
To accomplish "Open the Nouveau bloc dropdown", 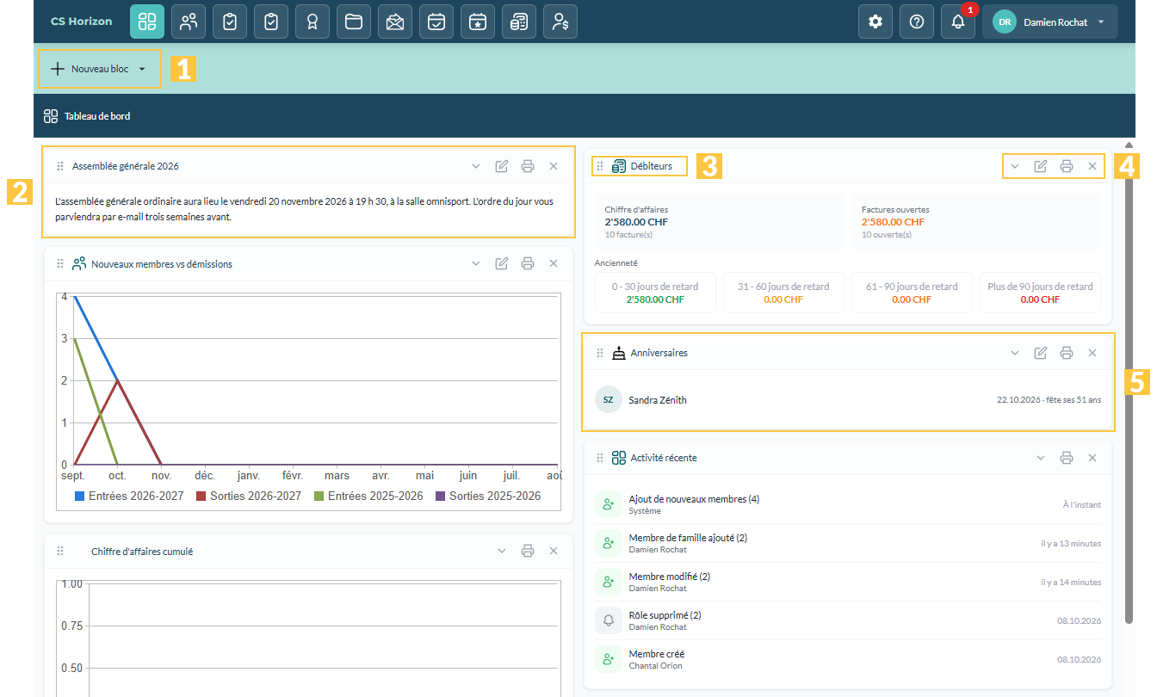I will pyautogui.click(x=99, y=69).
